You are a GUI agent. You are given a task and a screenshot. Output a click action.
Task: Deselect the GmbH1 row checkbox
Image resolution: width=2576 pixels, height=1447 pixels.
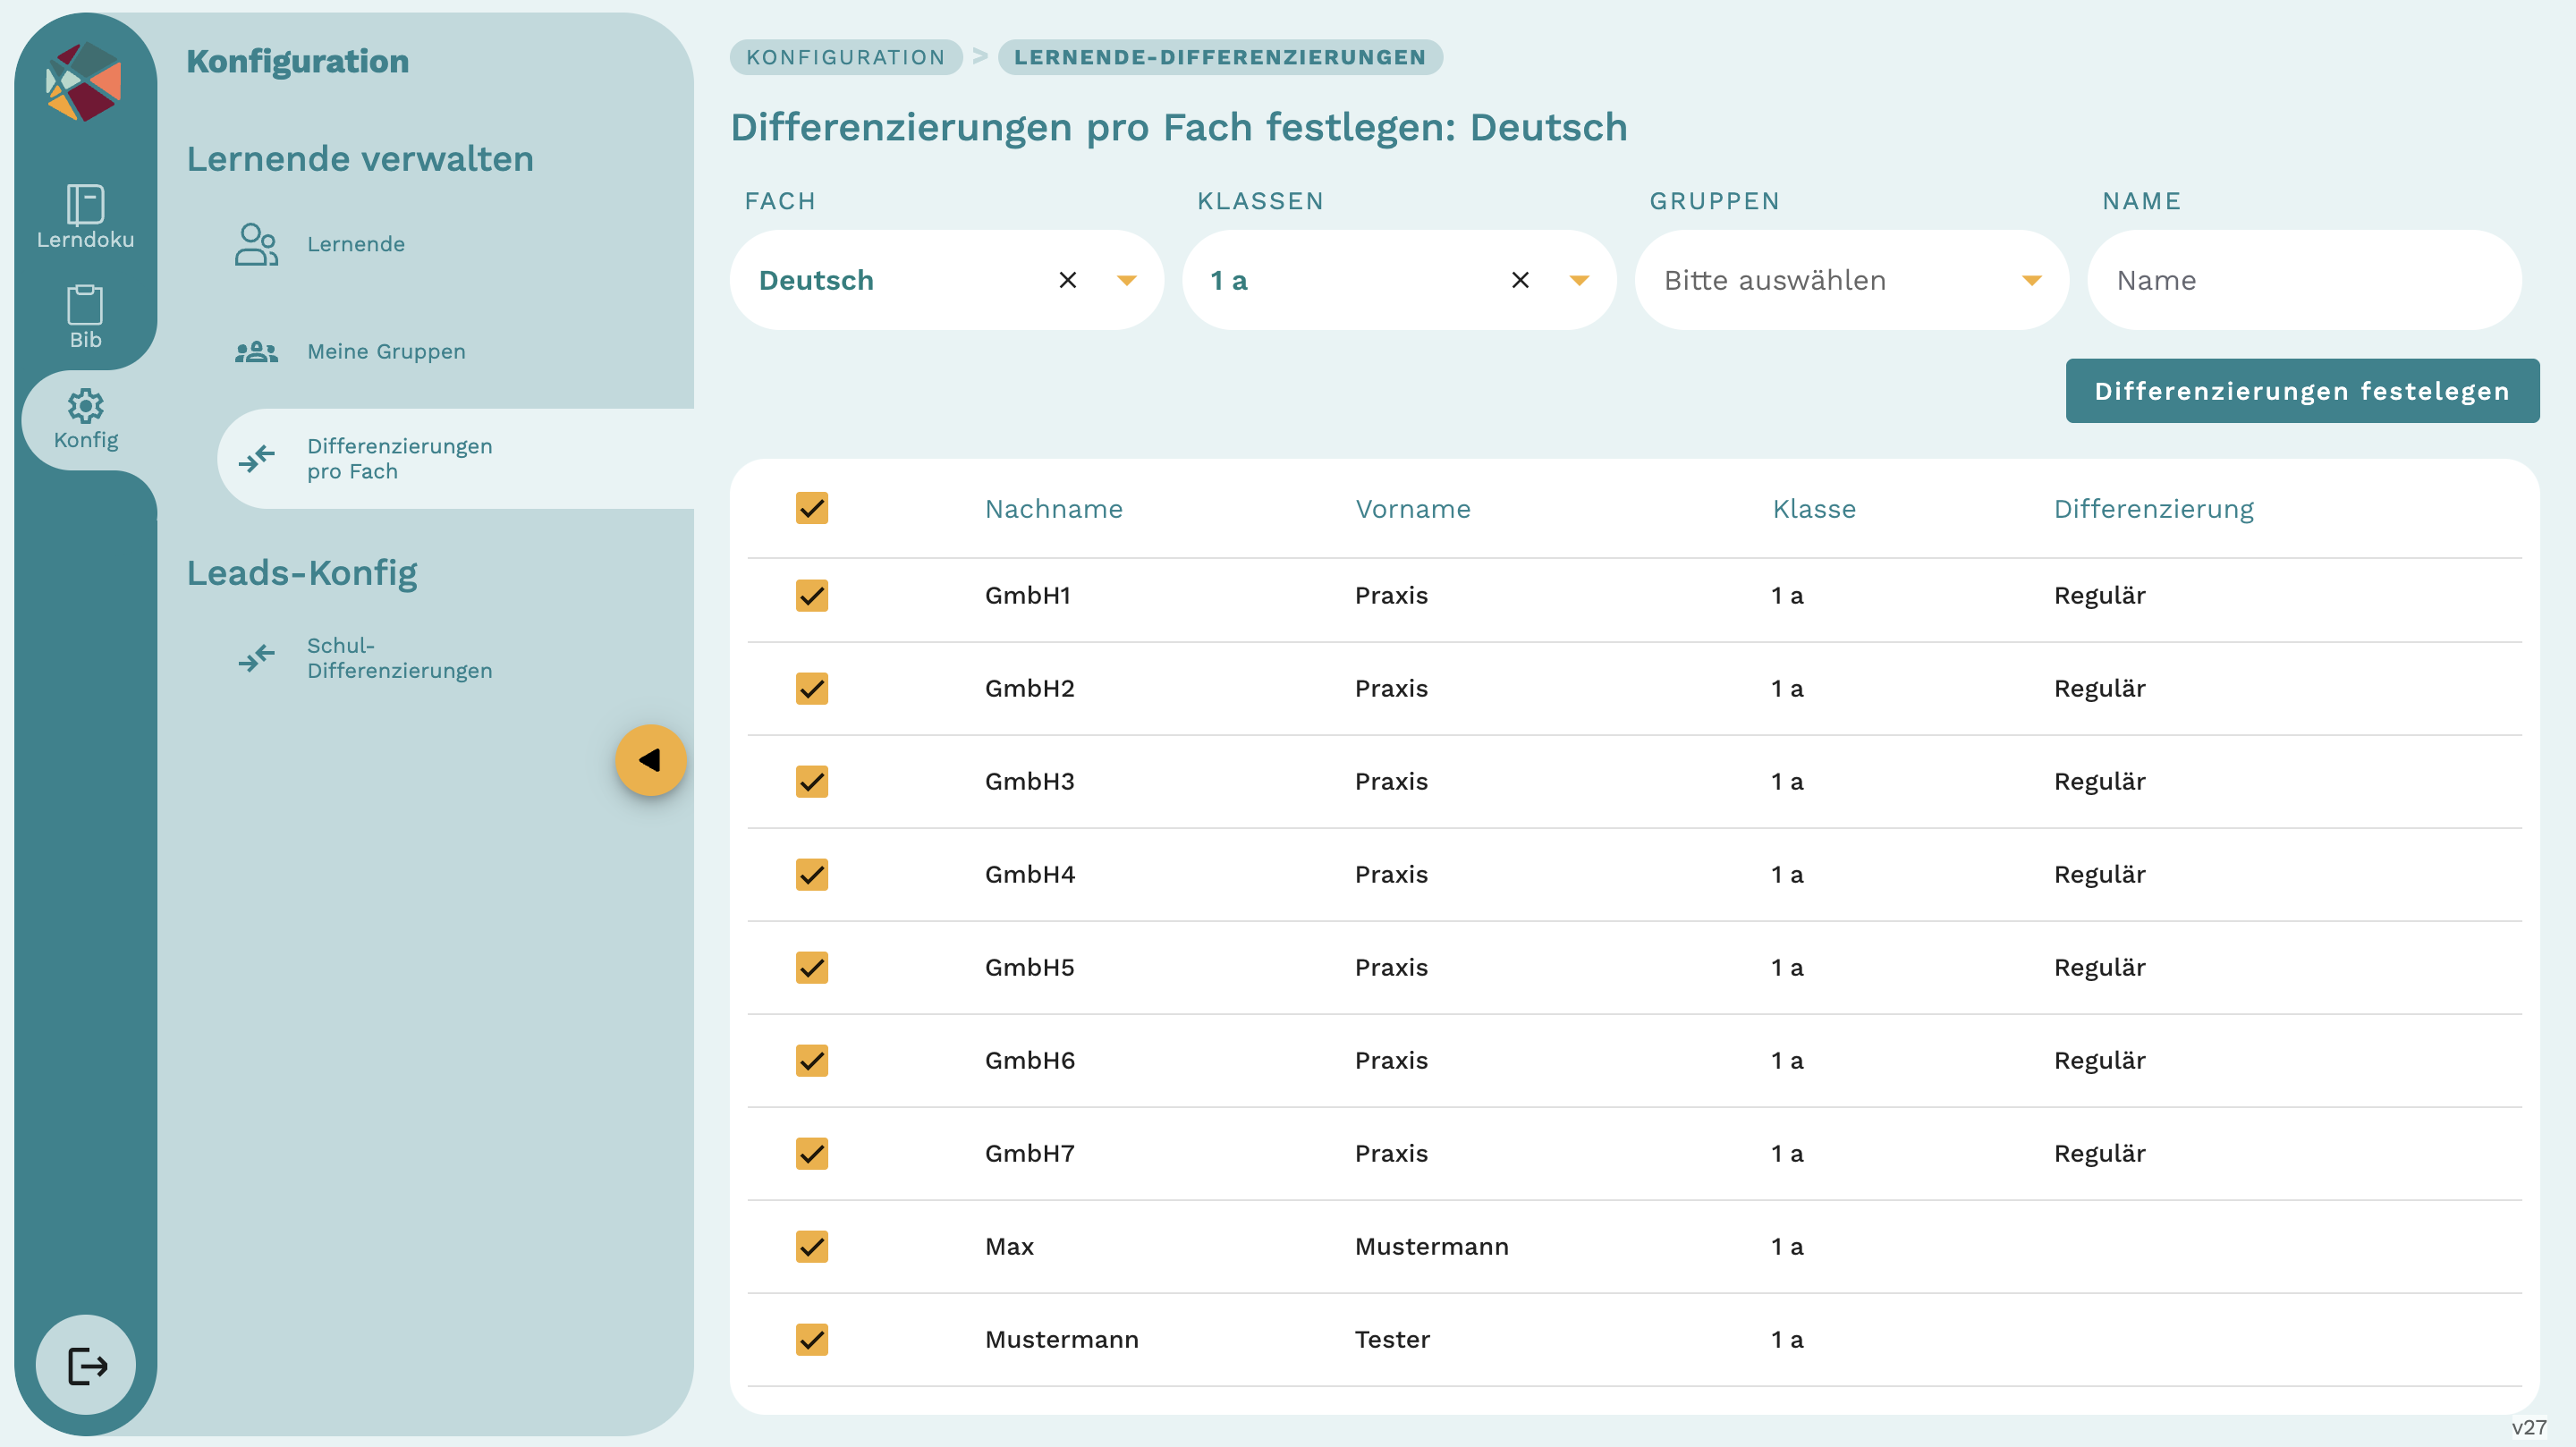pyautogui.click(x=811, y=595)
